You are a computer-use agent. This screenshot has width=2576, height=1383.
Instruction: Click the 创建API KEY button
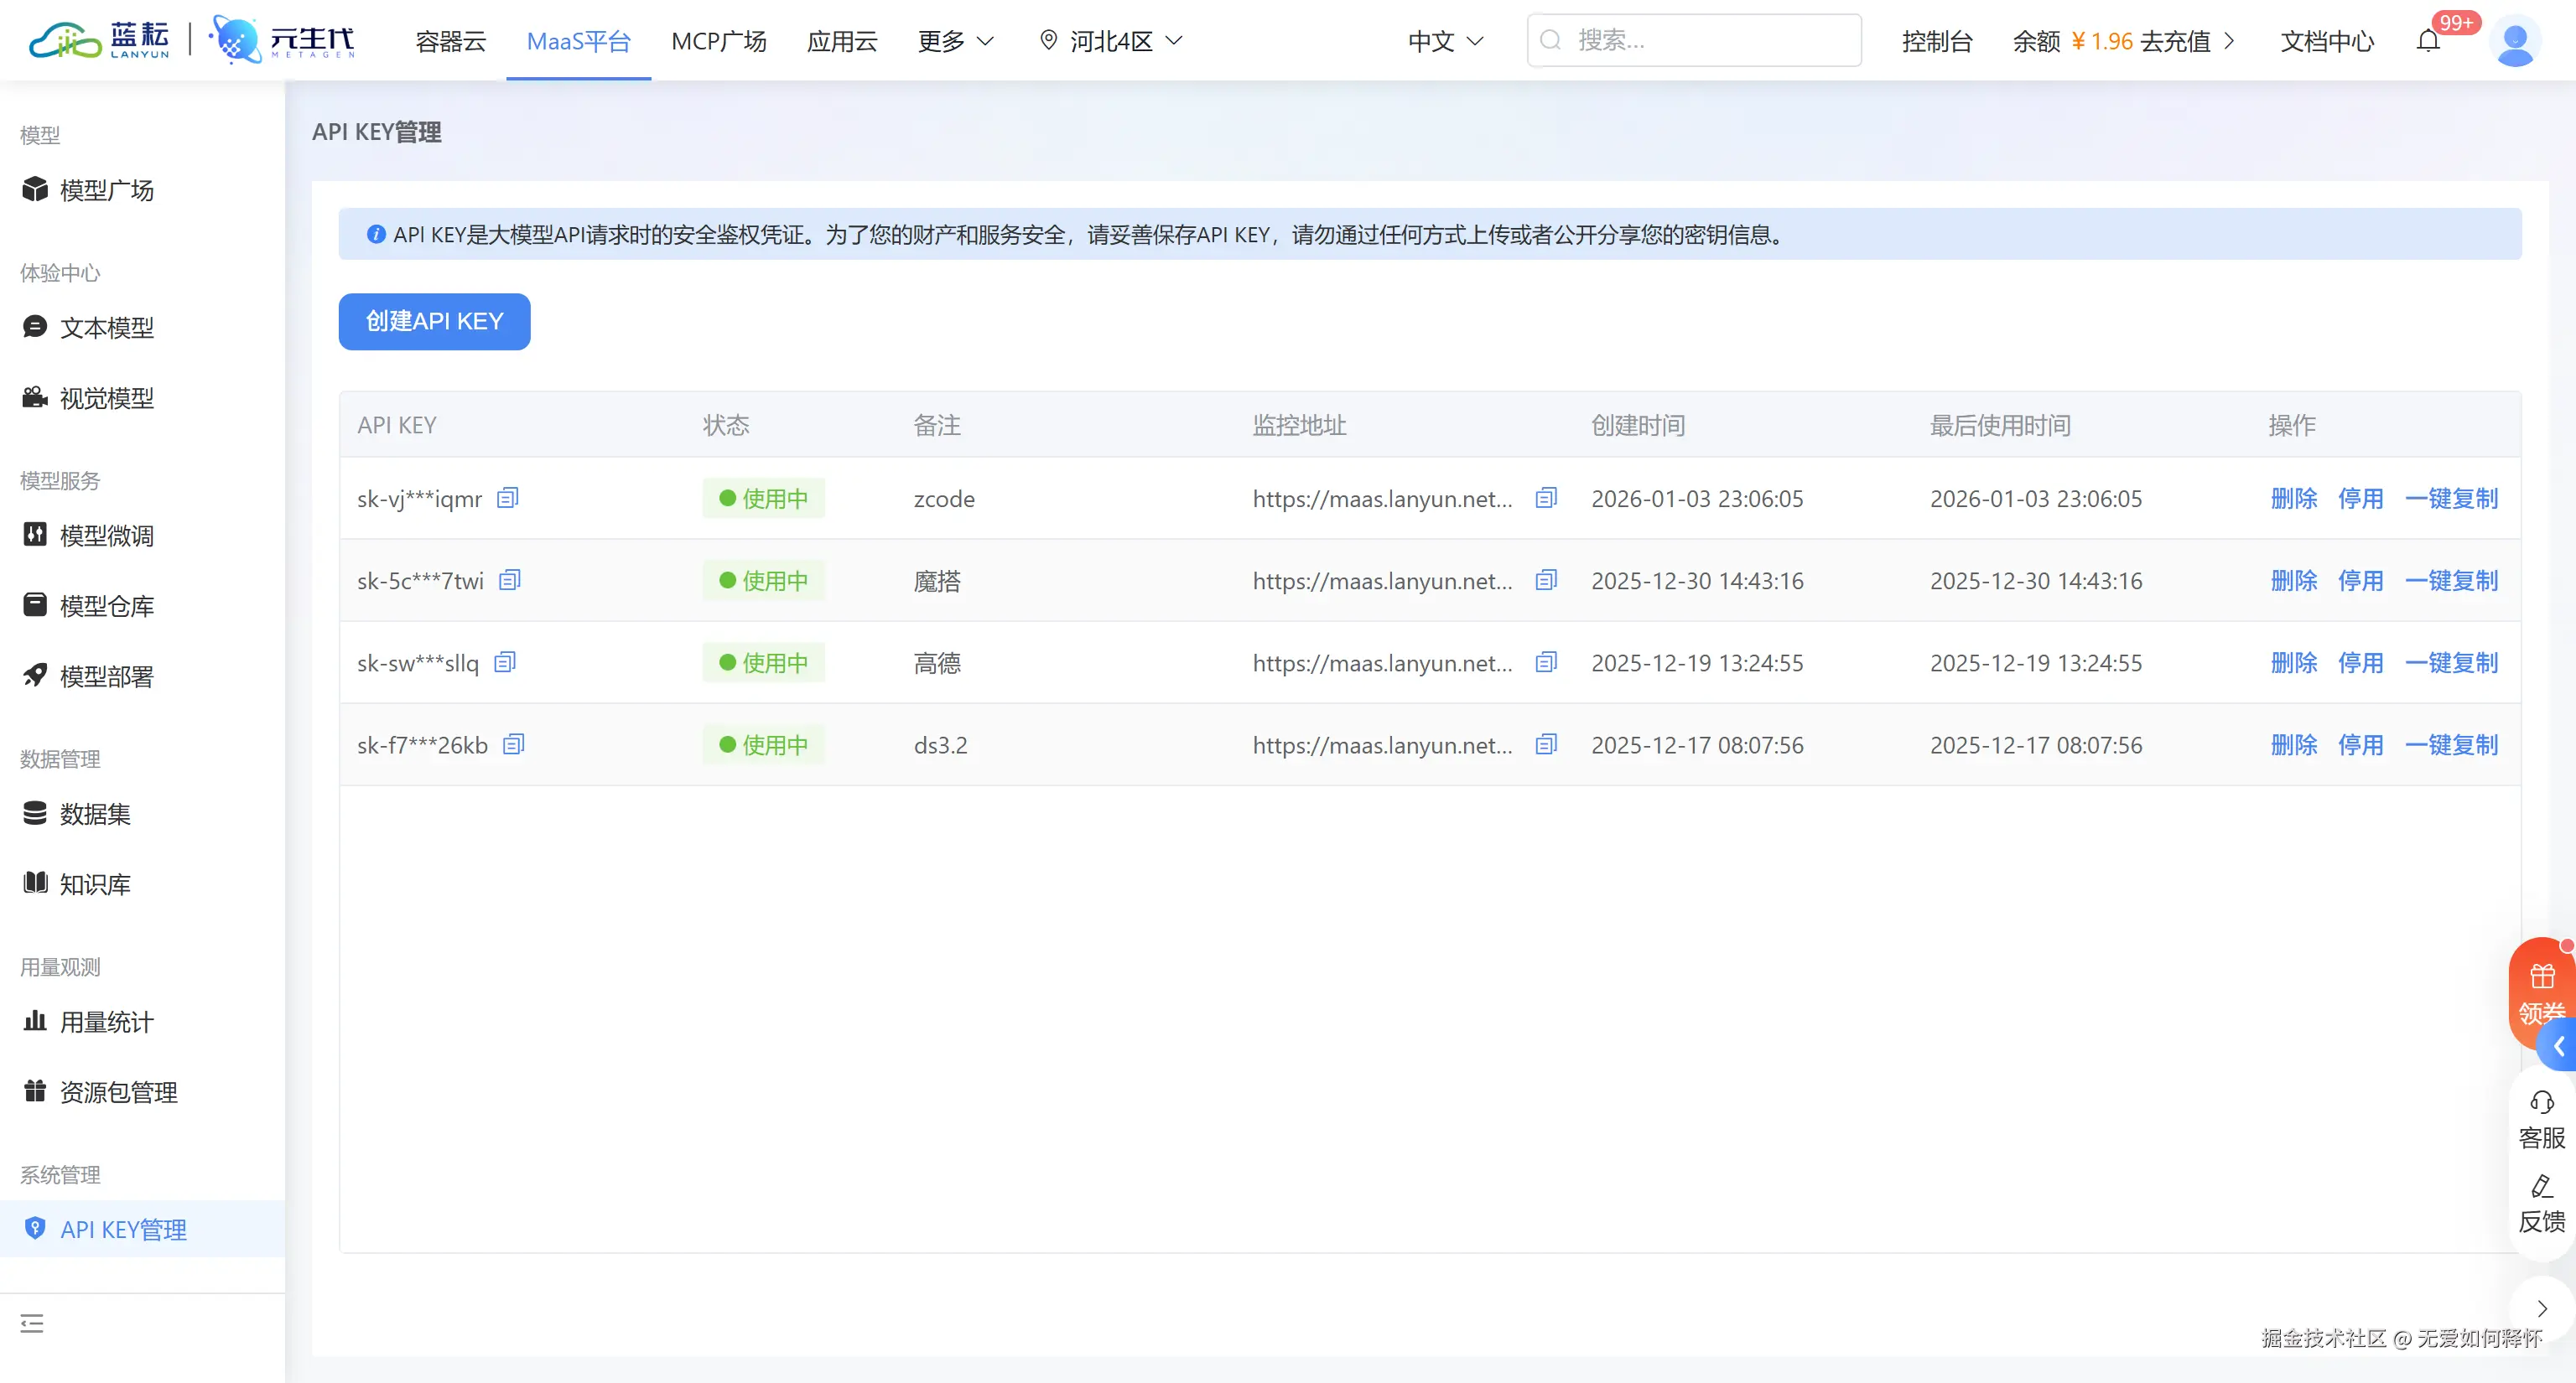tap(434, 322)
